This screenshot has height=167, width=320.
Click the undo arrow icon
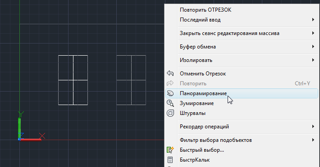tap(170, 73)
